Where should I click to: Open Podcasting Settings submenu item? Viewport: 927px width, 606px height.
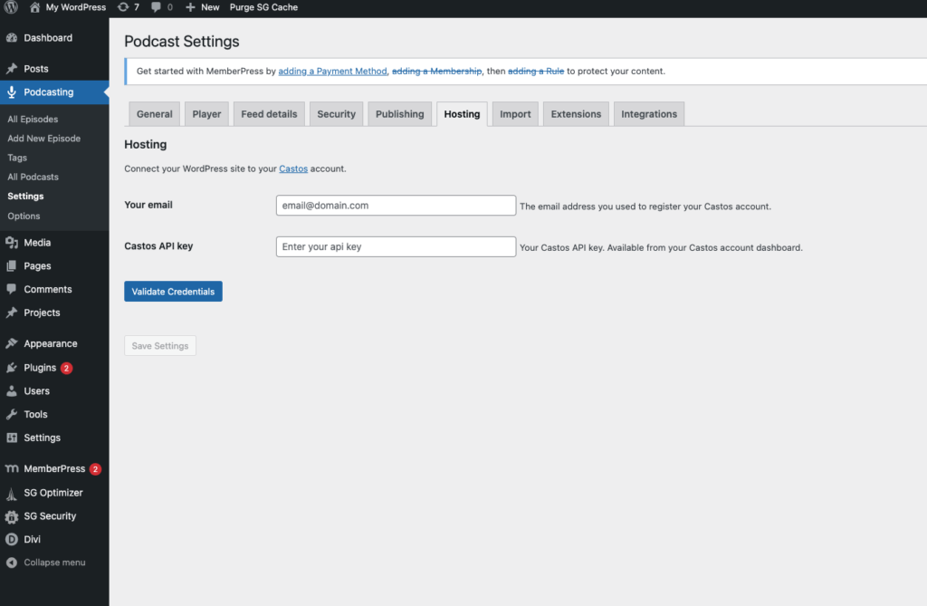pos(25,196)
